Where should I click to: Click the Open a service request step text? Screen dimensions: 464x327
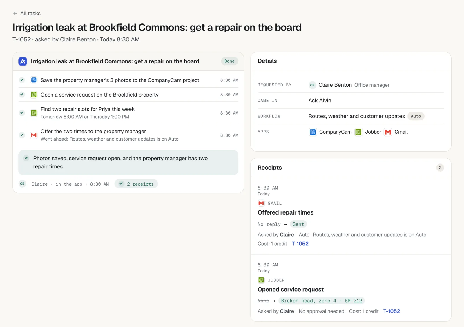tap(99, 95)
